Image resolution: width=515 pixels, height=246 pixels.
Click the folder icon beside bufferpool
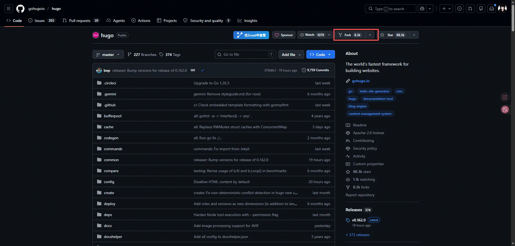pos(99,116)
